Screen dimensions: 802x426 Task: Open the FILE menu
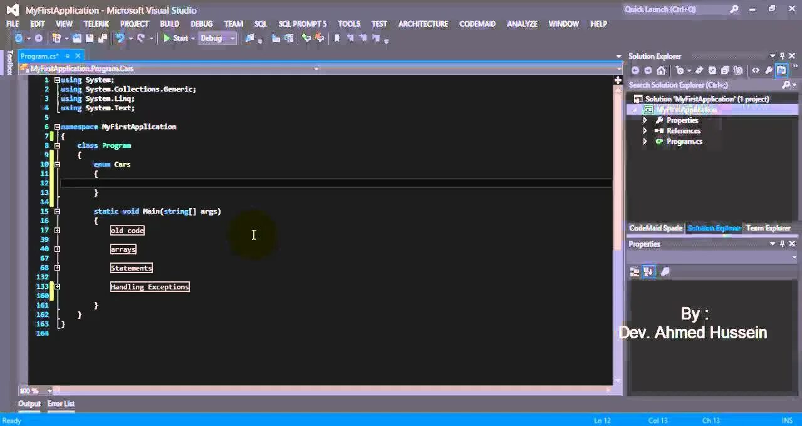[x=13, y=24]
